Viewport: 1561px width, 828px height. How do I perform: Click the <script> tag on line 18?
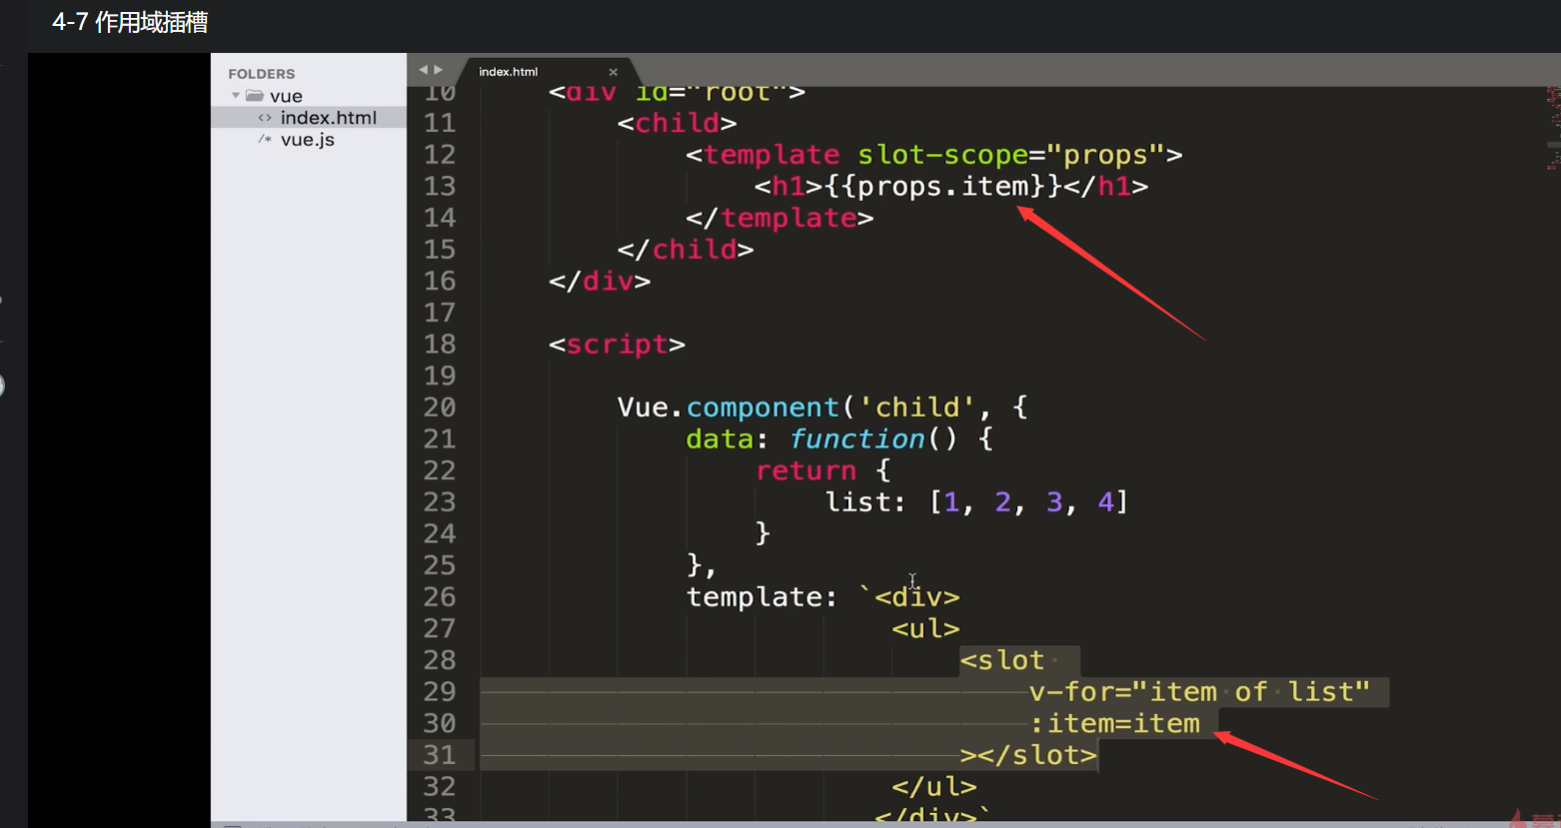tap(617, 345)
